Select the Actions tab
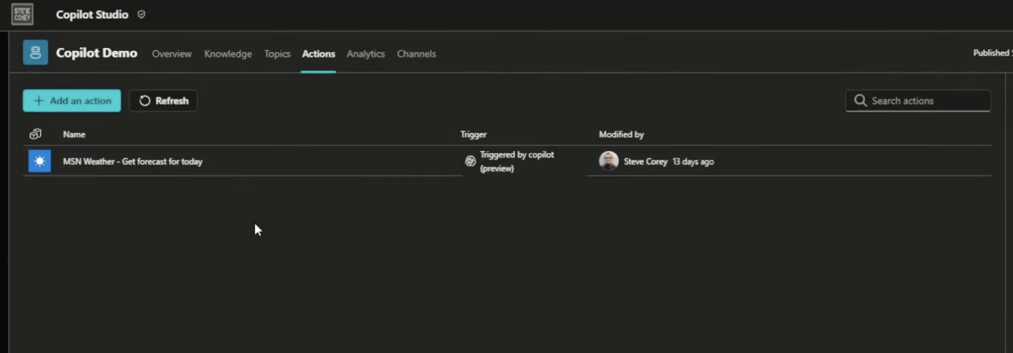Image resolution: width=1013 pixels, height=353 pixels. [x=318, y=54]
